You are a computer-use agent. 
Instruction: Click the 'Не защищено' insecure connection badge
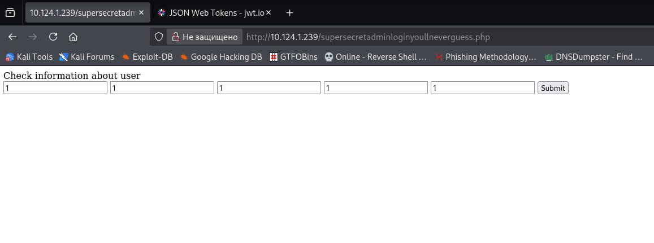205,37
